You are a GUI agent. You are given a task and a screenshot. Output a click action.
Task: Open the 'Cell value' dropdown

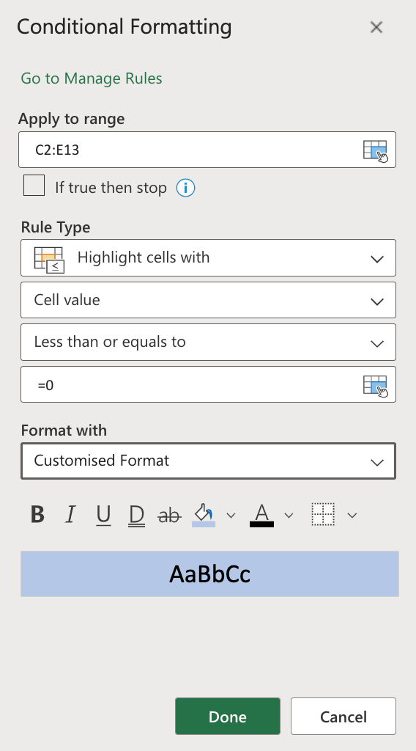[208, 300]
